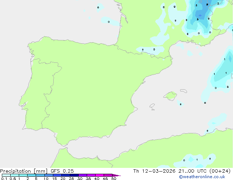
Task: Click the '10' legend scale value
Action: (x=46, y=179)
